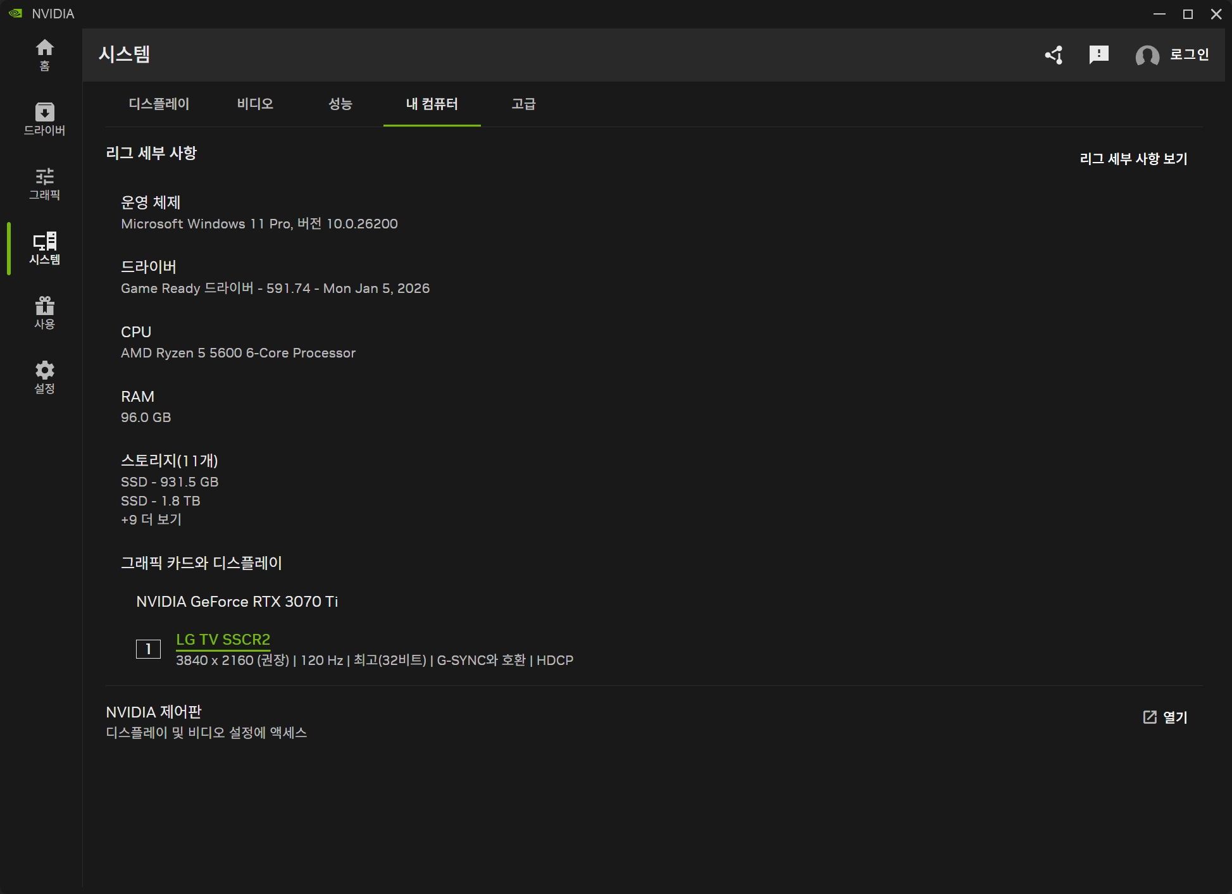
Task: Click the 로그인 login button
Action: tap(1189, 54)
